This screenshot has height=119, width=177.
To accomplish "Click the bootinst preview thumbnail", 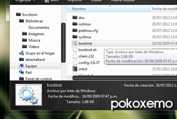I will tap(29, 95).
